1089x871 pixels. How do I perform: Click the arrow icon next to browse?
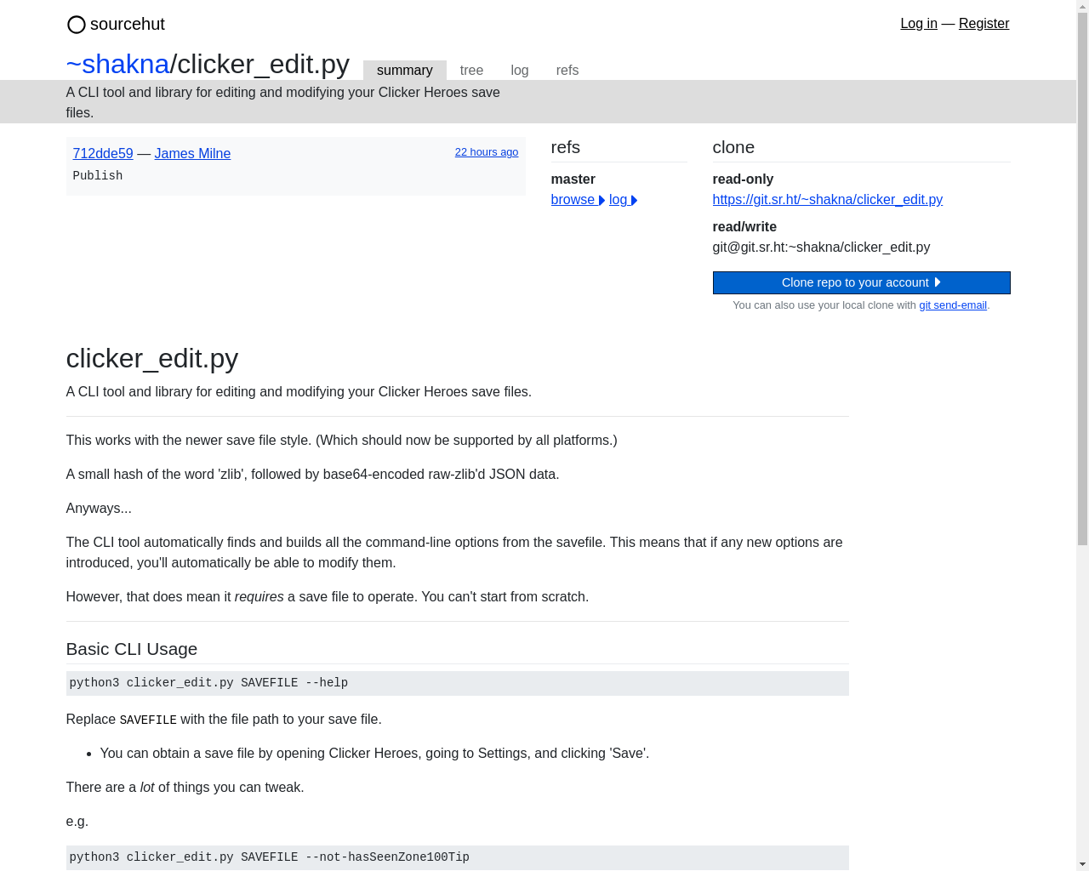point(602,201)
